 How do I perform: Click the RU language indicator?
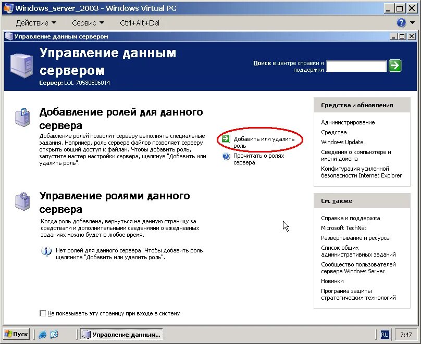point(385,334)
